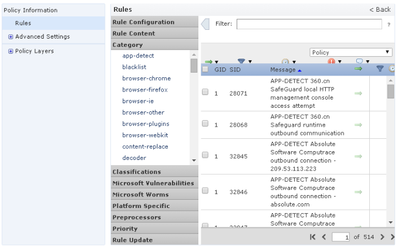398x249 pixels.
Task: Expand Policy Layers tree node
Action: point(11,51)
